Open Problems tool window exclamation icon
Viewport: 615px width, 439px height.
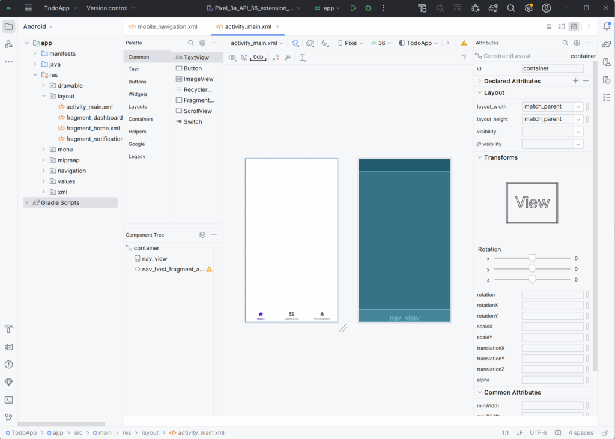pos(8,365)
